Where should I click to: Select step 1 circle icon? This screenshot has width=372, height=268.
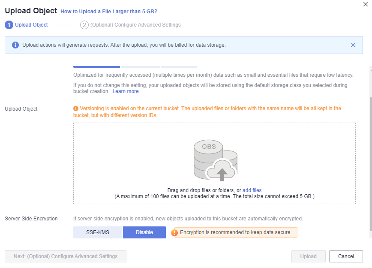[9, 25]
